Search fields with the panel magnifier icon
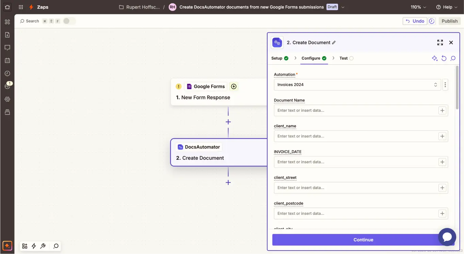 tap(453, 58)
